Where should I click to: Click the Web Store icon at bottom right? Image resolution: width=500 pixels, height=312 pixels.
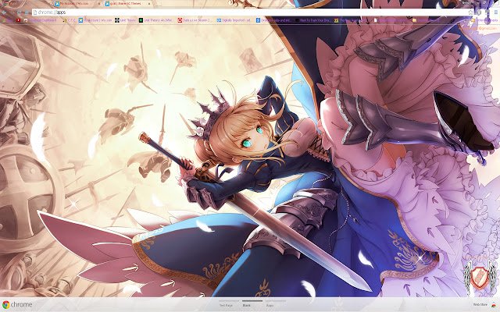click(x=494, y=305)
